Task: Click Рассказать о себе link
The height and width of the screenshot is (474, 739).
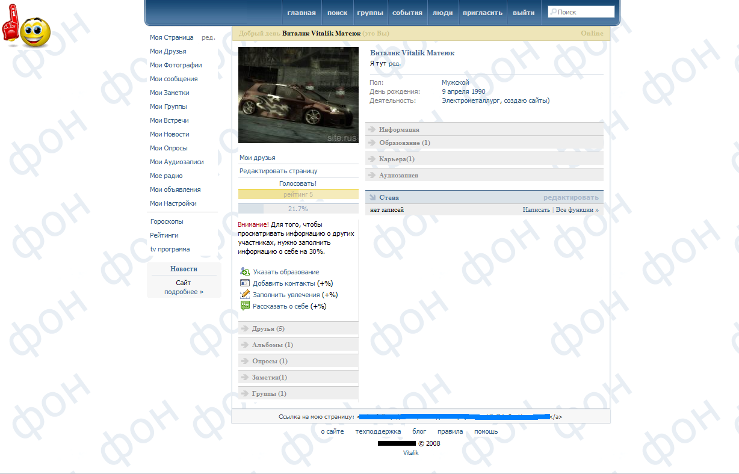Action: click(280, 306)
